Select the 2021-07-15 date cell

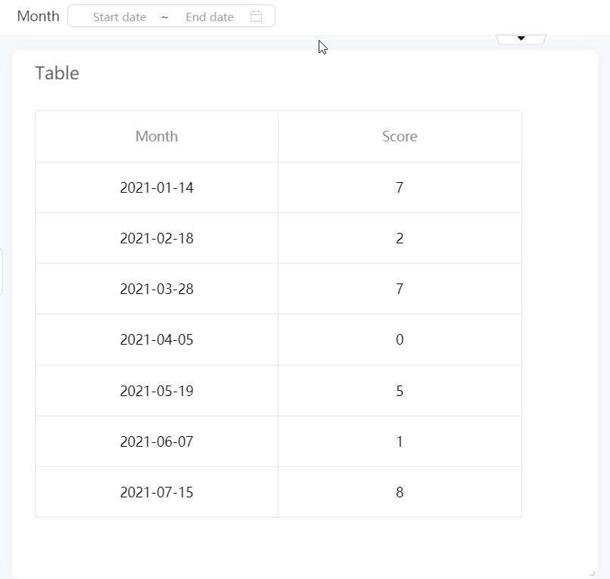157,492
